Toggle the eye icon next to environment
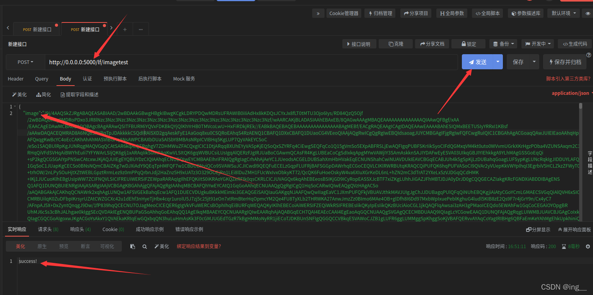Screen dimensions: 593x295 coord(588,13)
